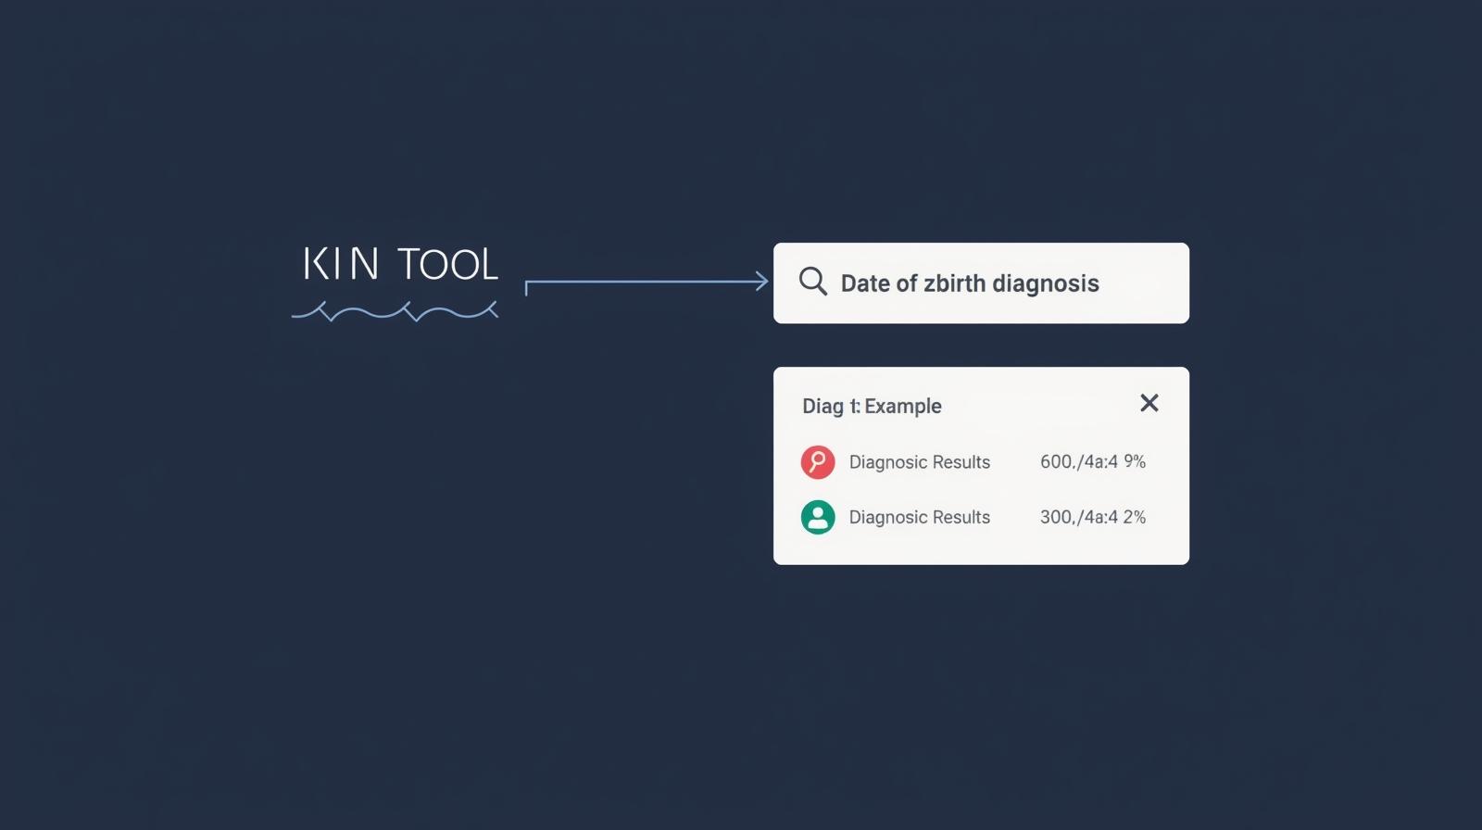Close the Diag 1: Example panel
Viewport: 1482px width, 830px height.
point(1149,403)
